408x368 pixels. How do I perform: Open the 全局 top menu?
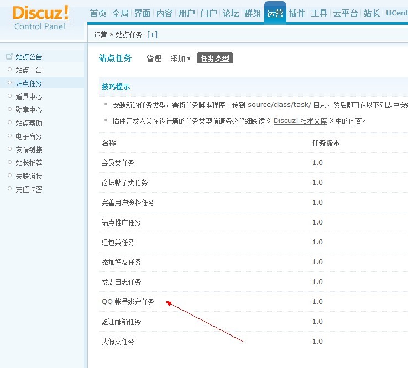pyautogui.click(x=120, y=13)
